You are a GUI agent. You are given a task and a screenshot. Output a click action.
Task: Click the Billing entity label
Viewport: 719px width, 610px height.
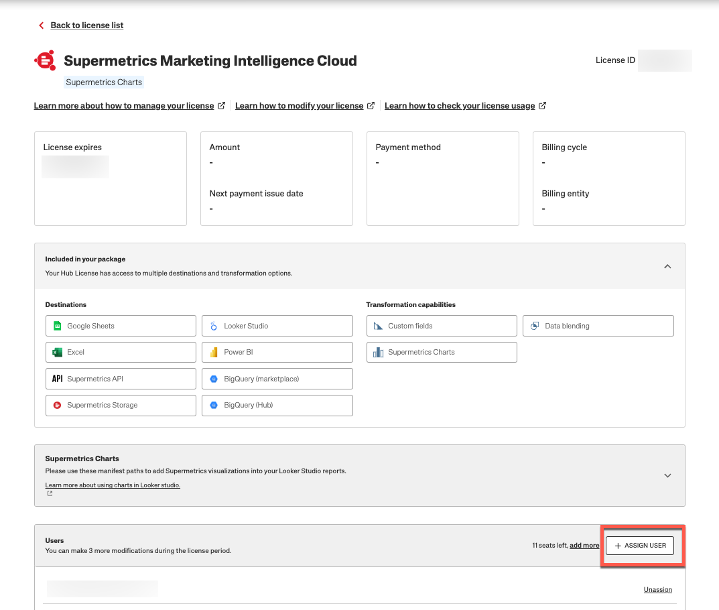pos(566,194)
